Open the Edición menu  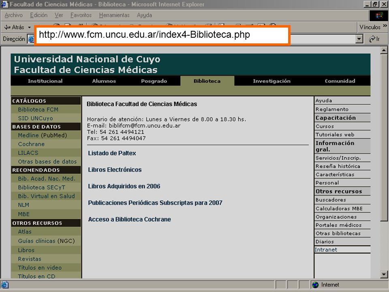point(39,15)
